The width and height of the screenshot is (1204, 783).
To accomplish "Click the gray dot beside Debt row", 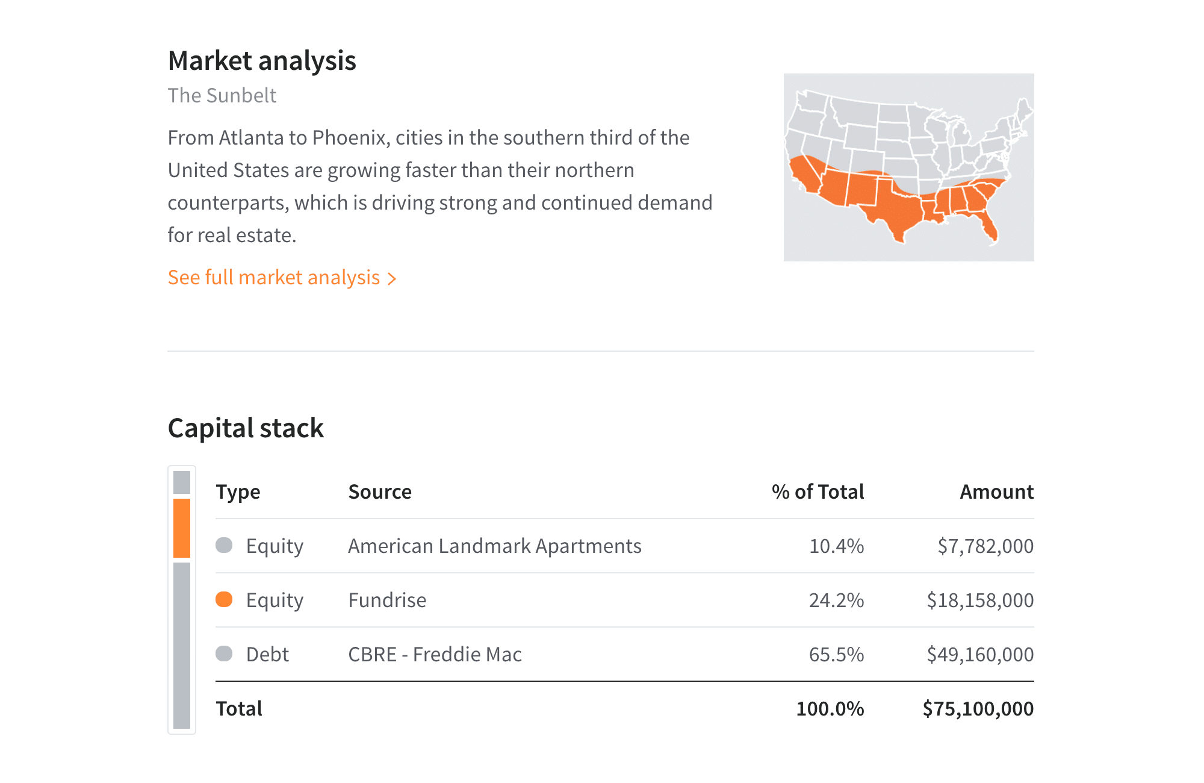I will [x=224, y=654].
